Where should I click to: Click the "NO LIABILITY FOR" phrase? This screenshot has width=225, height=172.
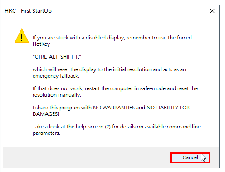(168, 108)
